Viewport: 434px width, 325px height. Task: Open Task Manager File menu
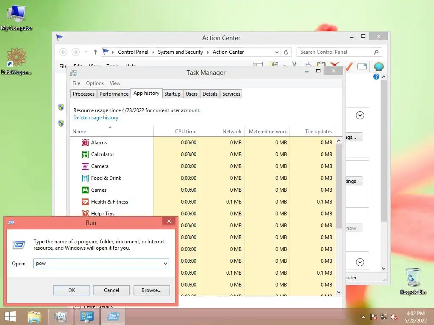[x=76, y=83]
